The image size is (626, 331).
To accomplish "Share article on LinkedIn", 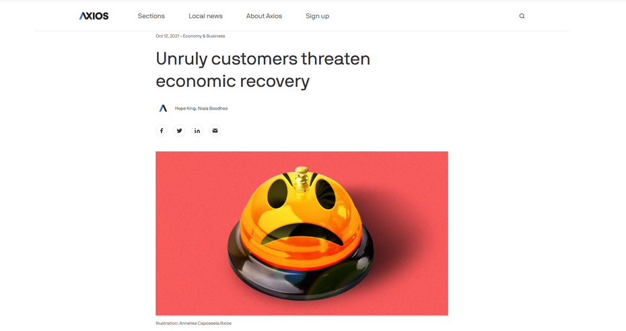I will tap(197, 131).
